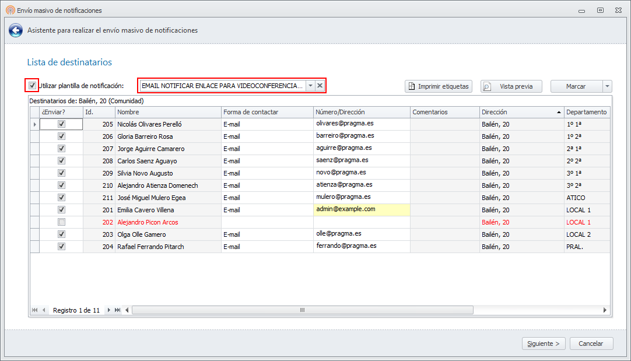Click the Imprimir etiquetas button
This screenshot has width=631, height=361.
[439, 86]
